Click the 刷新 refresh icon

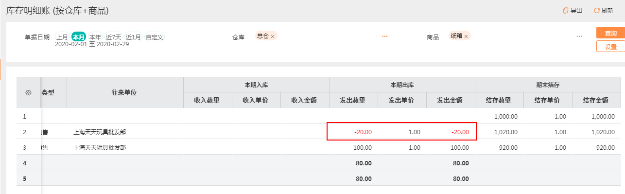[596, 10]
